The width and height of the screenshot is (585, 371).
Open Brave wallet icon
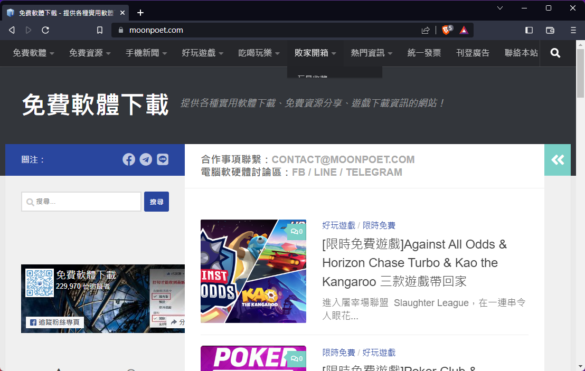click(x=550, y=30)
